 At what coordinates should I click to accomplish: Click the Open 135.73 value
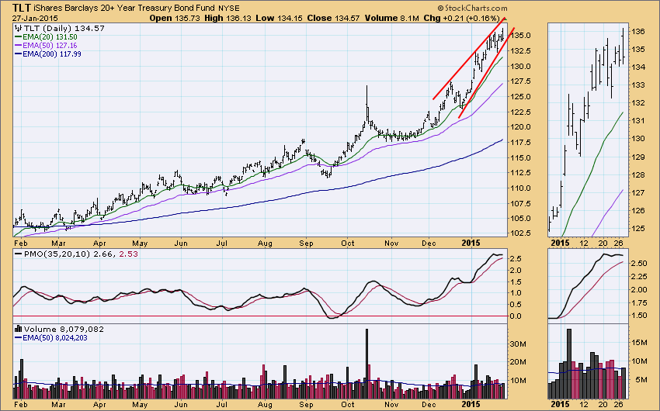(x=175, y=18)
